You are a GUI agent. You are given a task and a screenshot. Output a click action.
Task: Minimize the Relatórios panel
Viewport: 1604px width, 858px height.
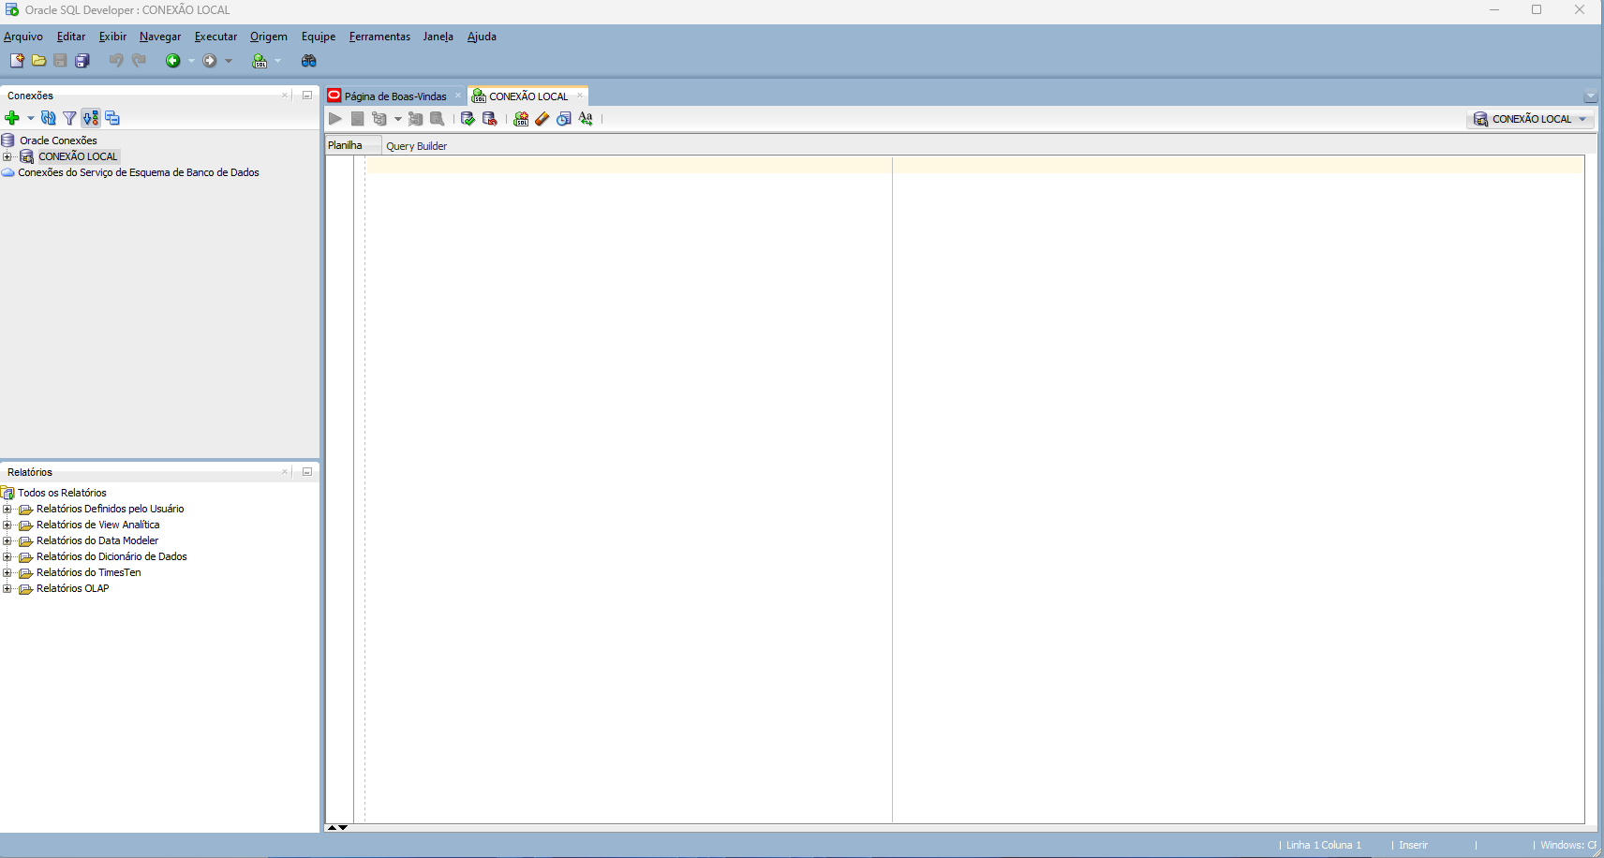tap(306, 472)
